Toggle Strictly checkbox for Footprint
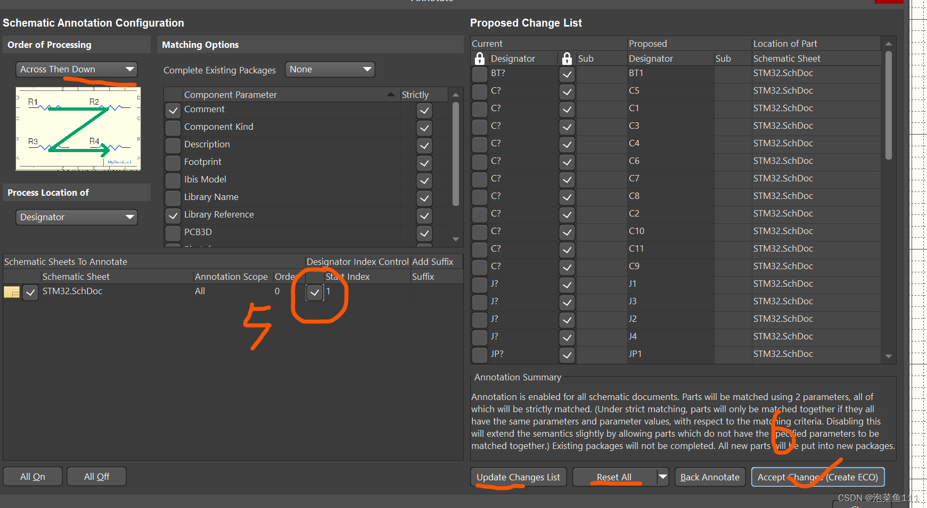Screen dimensions: 927x508 tap(424, 163)
